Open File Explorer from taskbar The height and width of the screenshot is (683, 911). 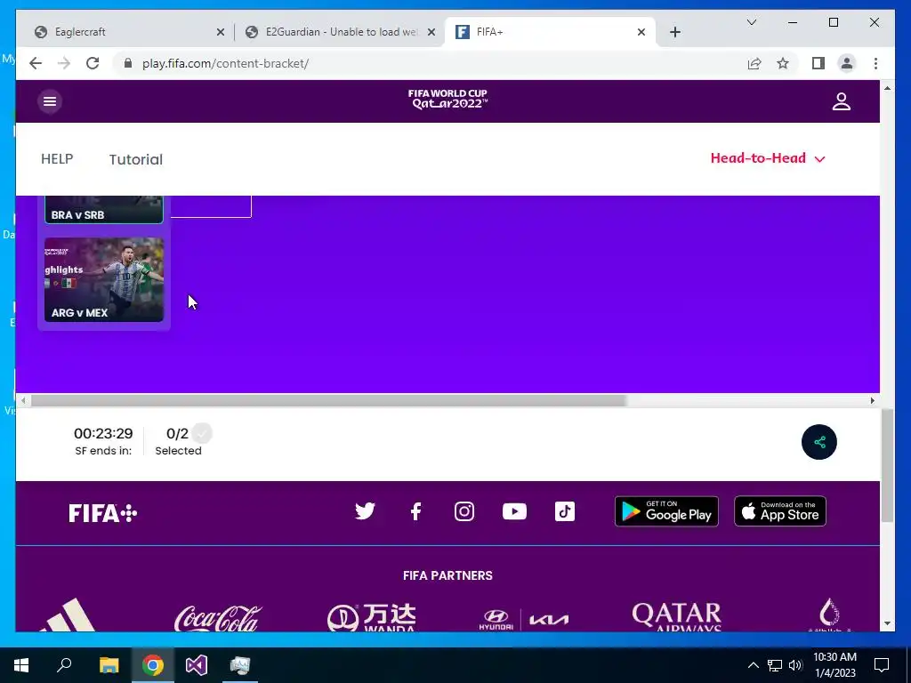pyautogui.click(x=109, y=665)
